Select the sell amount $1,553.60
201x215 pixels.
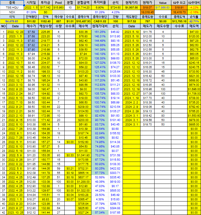pyautogui.click(x=194, y=116)
